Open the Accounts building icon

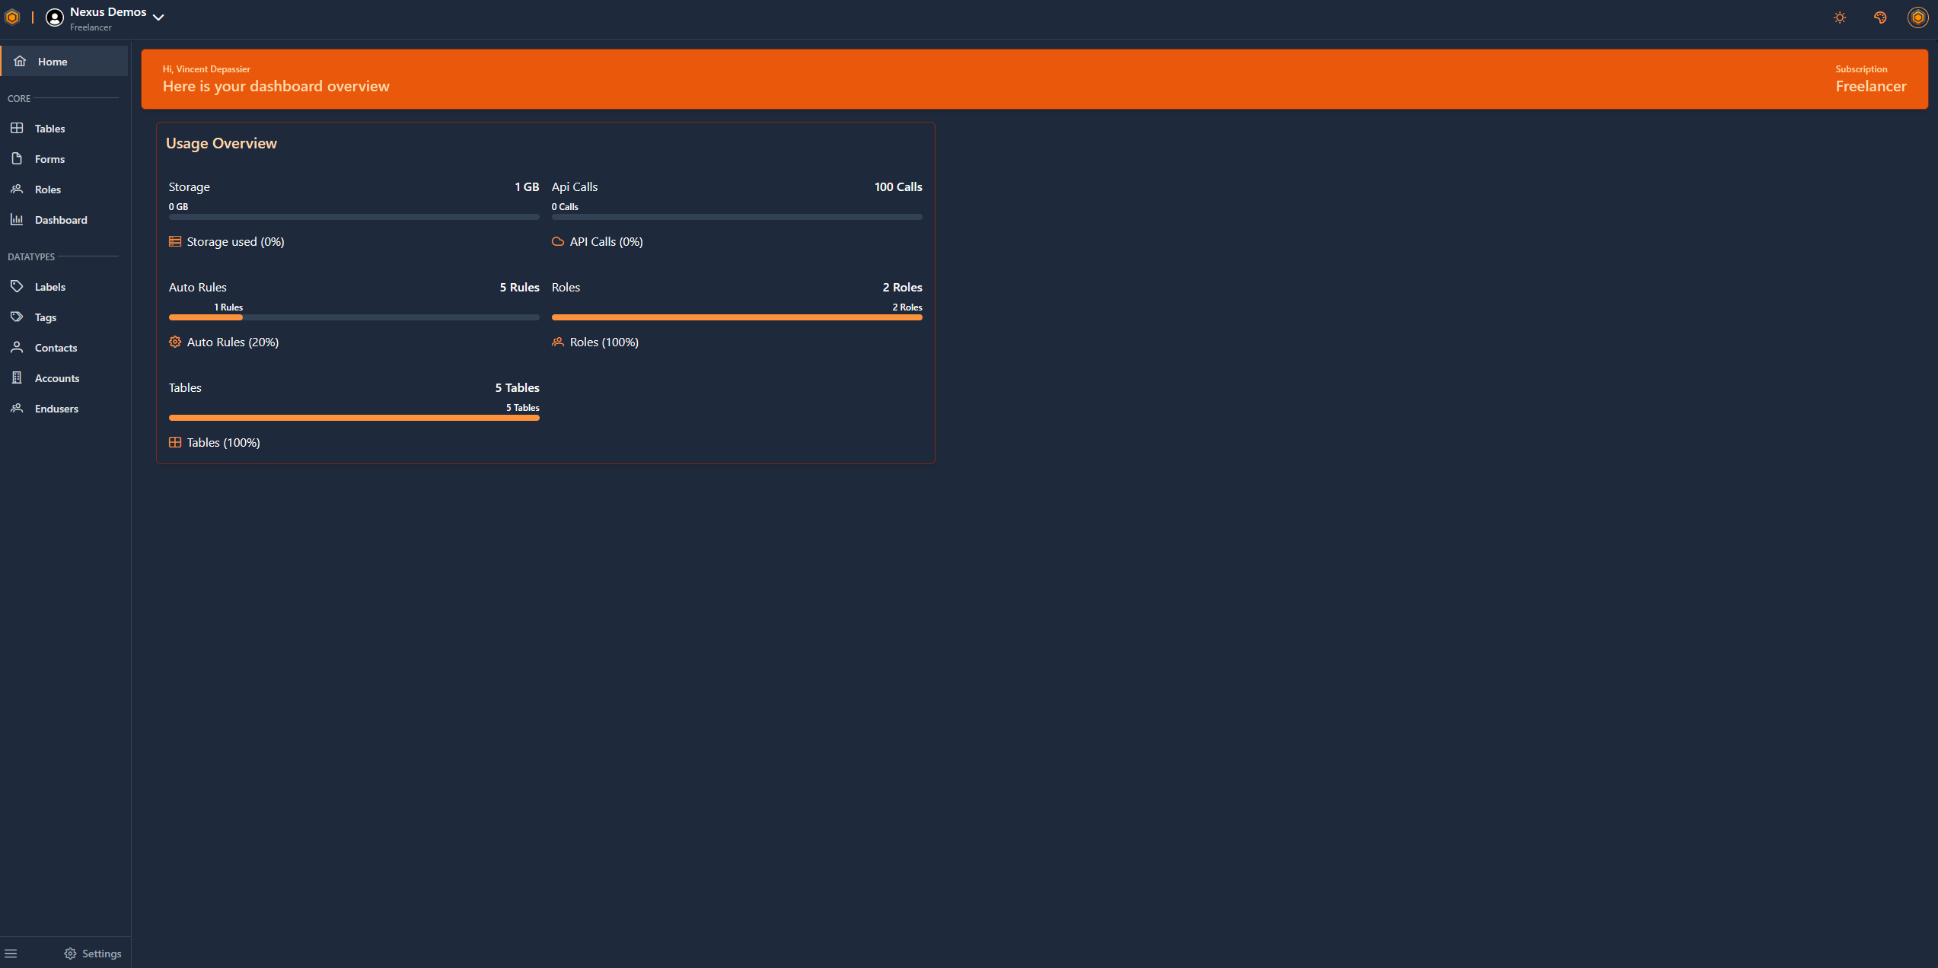tap(17, 378)
